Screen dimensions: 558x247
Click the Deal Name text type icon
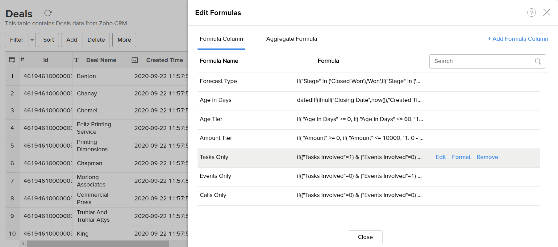tap(77, 60)
